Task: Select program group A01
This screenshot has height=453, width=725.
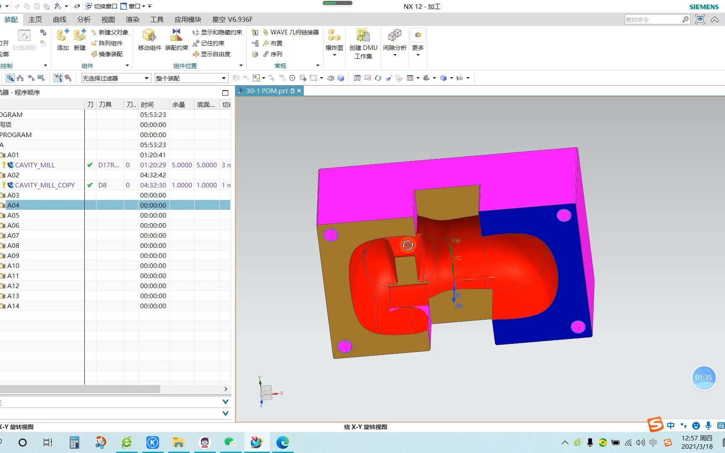Action: click(x=13, y=155)
